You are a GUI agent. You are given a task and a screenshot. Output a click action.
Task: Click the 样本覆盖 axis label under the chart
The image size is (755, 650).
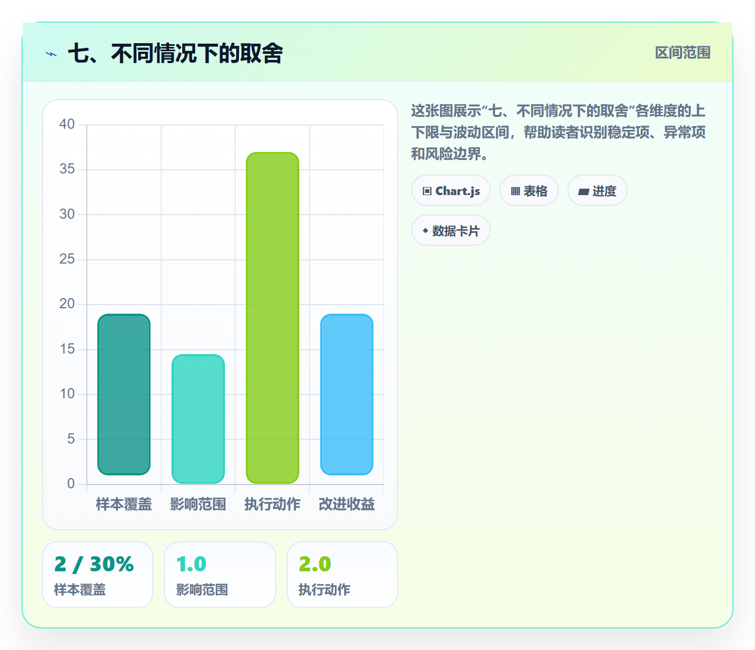[x=124, y=504]
